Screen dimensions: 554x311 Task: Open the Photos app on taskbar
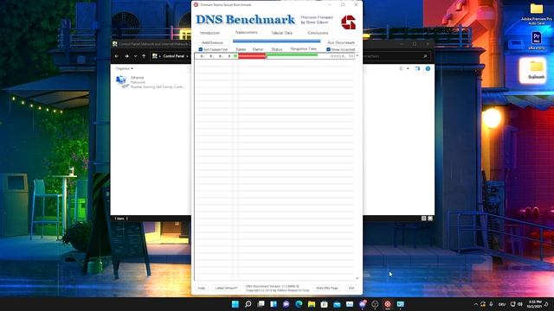pyautogui.click(x=350, y=304)
